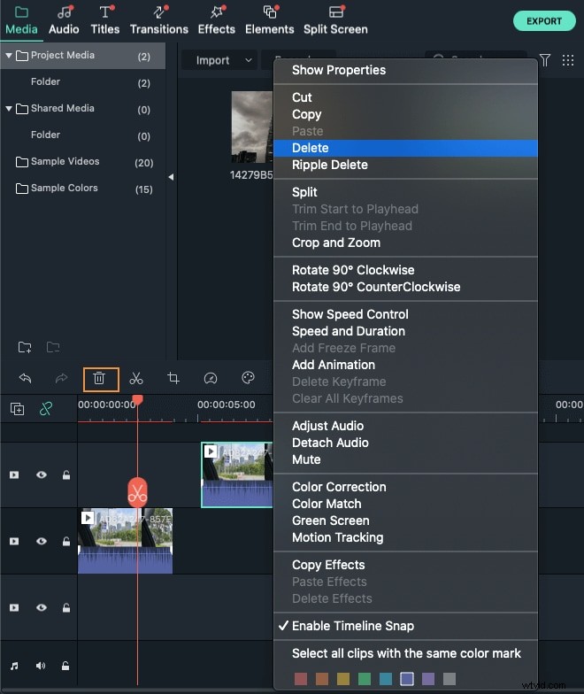Pick the gray color mark swatch
584x694 pixels.
click(x=450, y=678)
